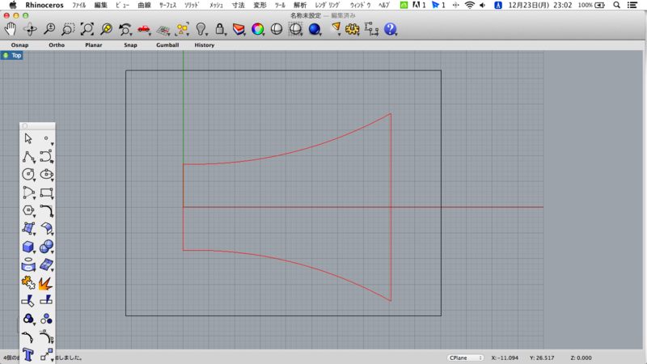The image size is (647, 364).
Task: Select the Polygon tool in palette
Action: (28, 210)
